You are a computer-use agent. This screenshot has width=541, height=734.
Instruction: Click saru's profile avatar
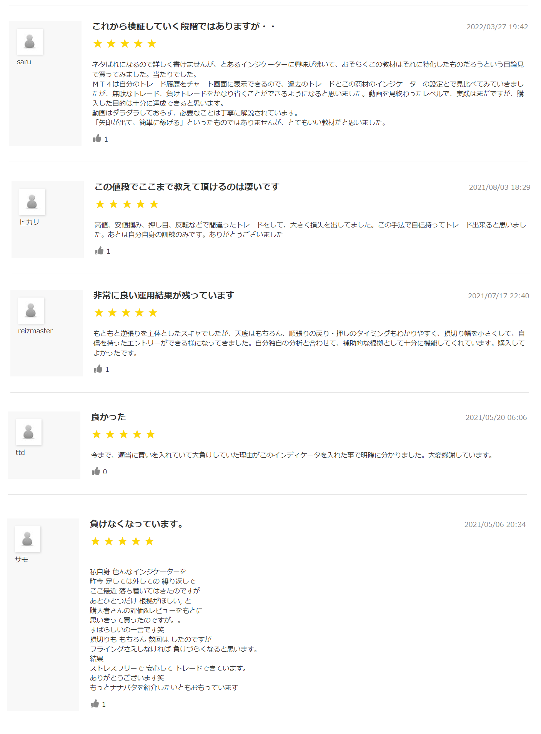point(30,42)
